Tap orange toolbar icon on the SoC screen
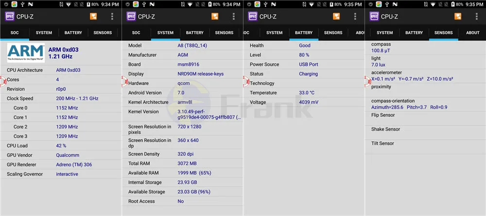486x216 pixels. click(93, 16)
